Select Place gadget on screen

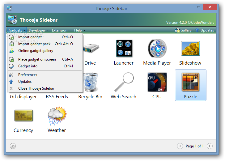pyautogui.click(x=45, y=59)
